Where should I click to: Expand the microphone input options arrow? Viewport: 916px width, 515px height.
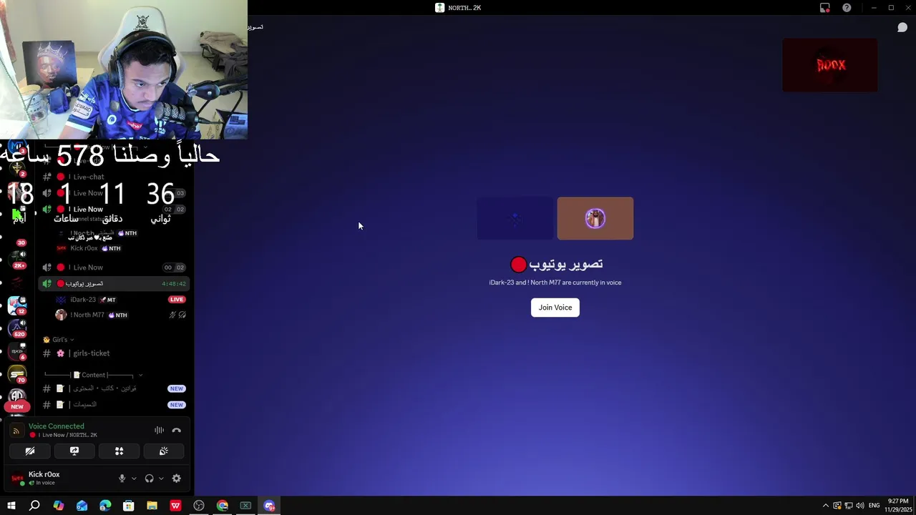(134, 479)
